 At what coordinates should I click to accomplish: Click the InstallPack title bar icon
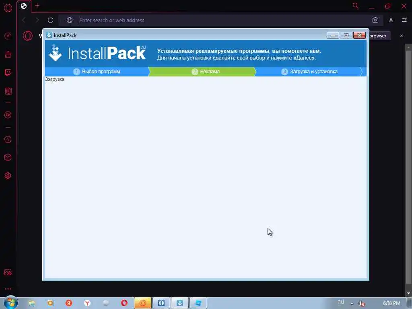(49, 35)
